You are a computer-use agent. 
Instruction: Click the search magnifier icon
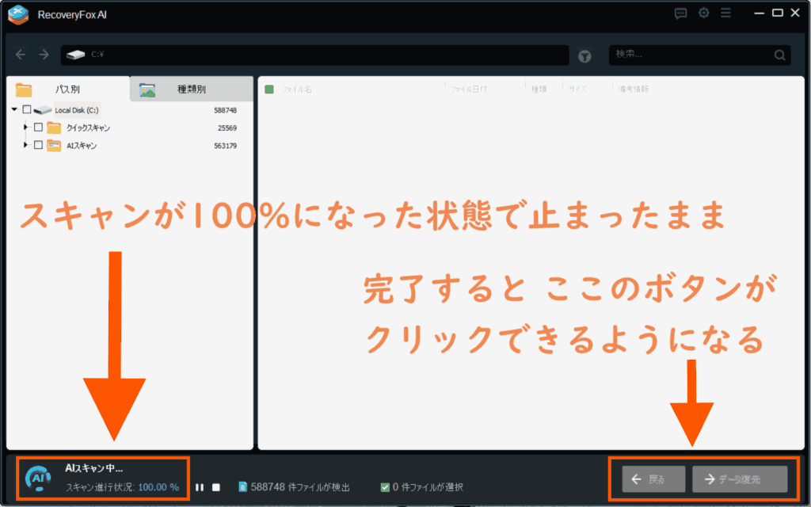[x=780, y=55]
